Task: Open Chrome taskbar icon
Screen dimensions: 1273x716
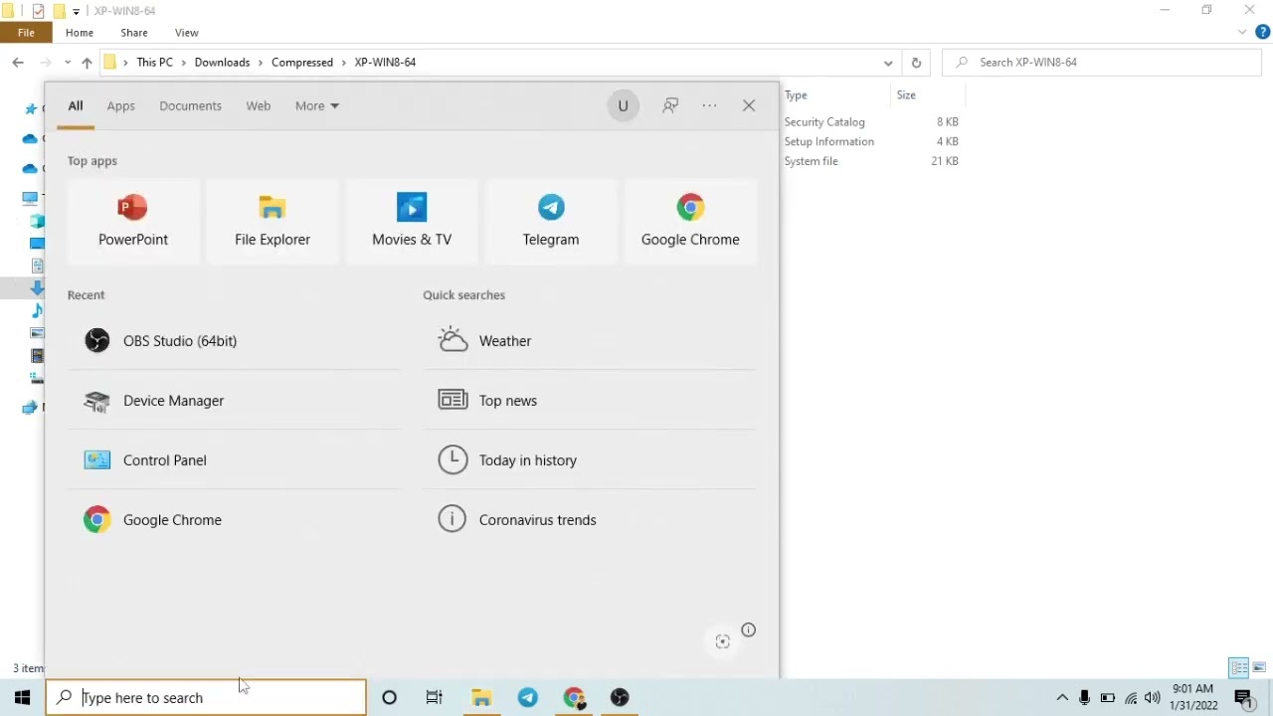Action: [x=574, y=697]
